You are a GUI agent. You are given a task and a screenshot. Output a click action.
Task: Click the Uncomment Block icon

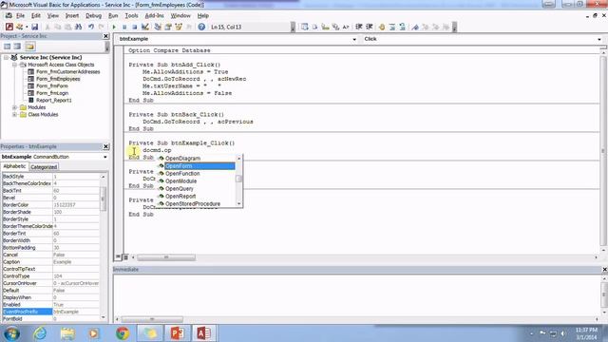click(403, 27)
